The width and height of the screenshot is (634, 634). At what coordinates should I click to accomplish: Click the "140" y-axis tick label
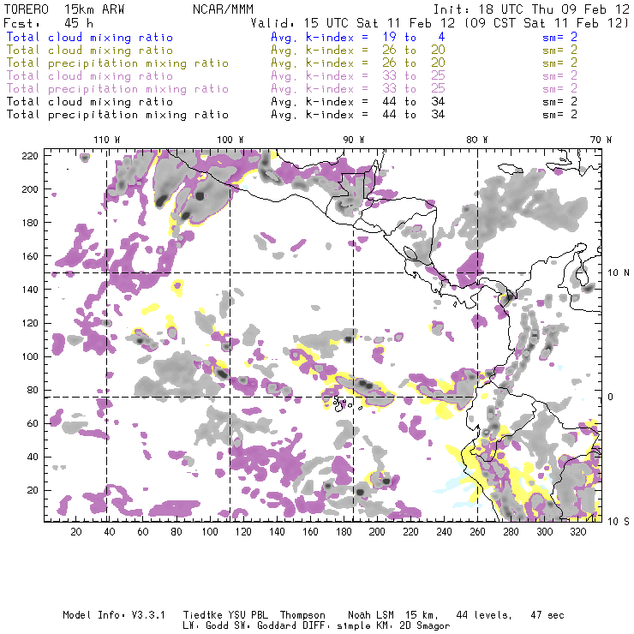tap(30, 290)
